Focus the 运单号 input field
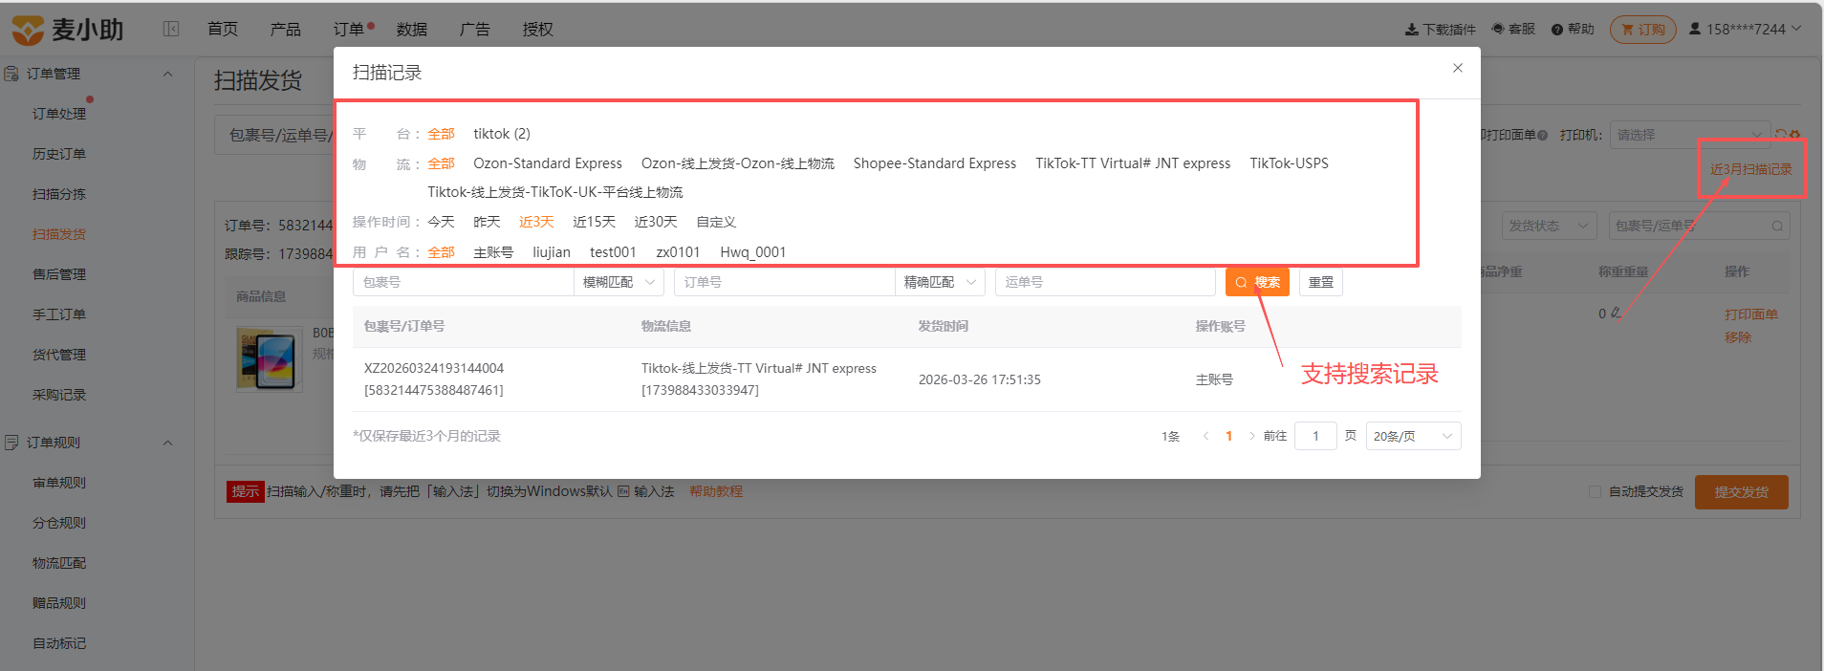1824x671 pixels. pos(1105,282)
